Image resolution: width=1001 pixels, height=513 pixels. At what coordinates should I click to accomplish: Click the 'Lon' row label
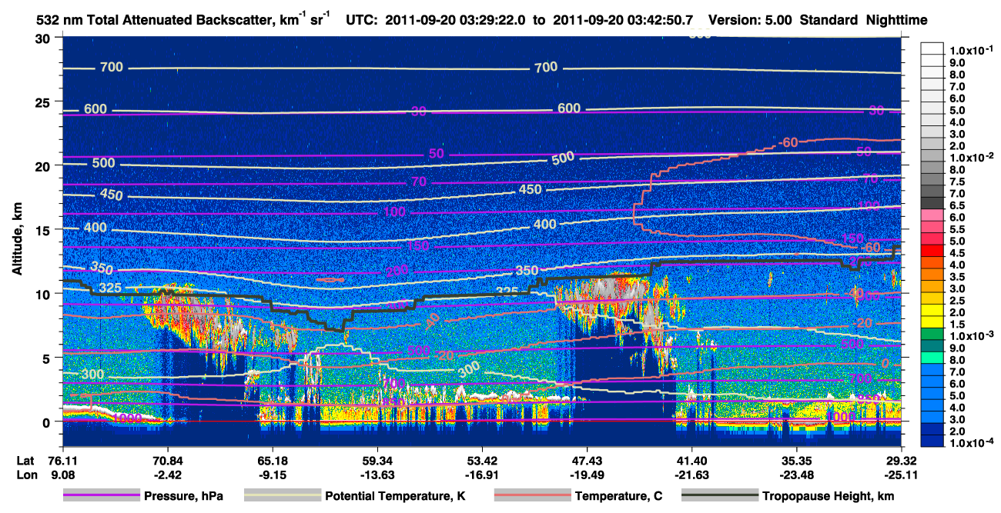click(25, 475)
